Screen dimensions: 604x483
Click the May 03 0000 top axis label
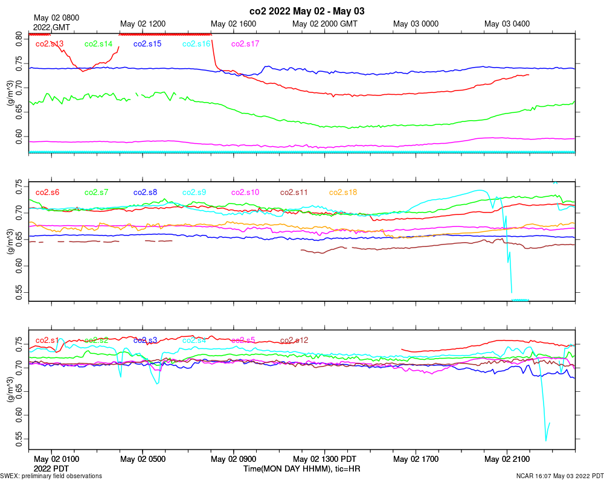(416, 24)
